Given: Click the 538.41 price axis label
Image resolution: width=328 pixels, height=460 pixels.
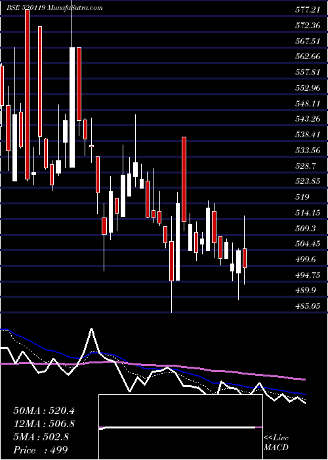Looking at the screenshot, I should point(307,135).
